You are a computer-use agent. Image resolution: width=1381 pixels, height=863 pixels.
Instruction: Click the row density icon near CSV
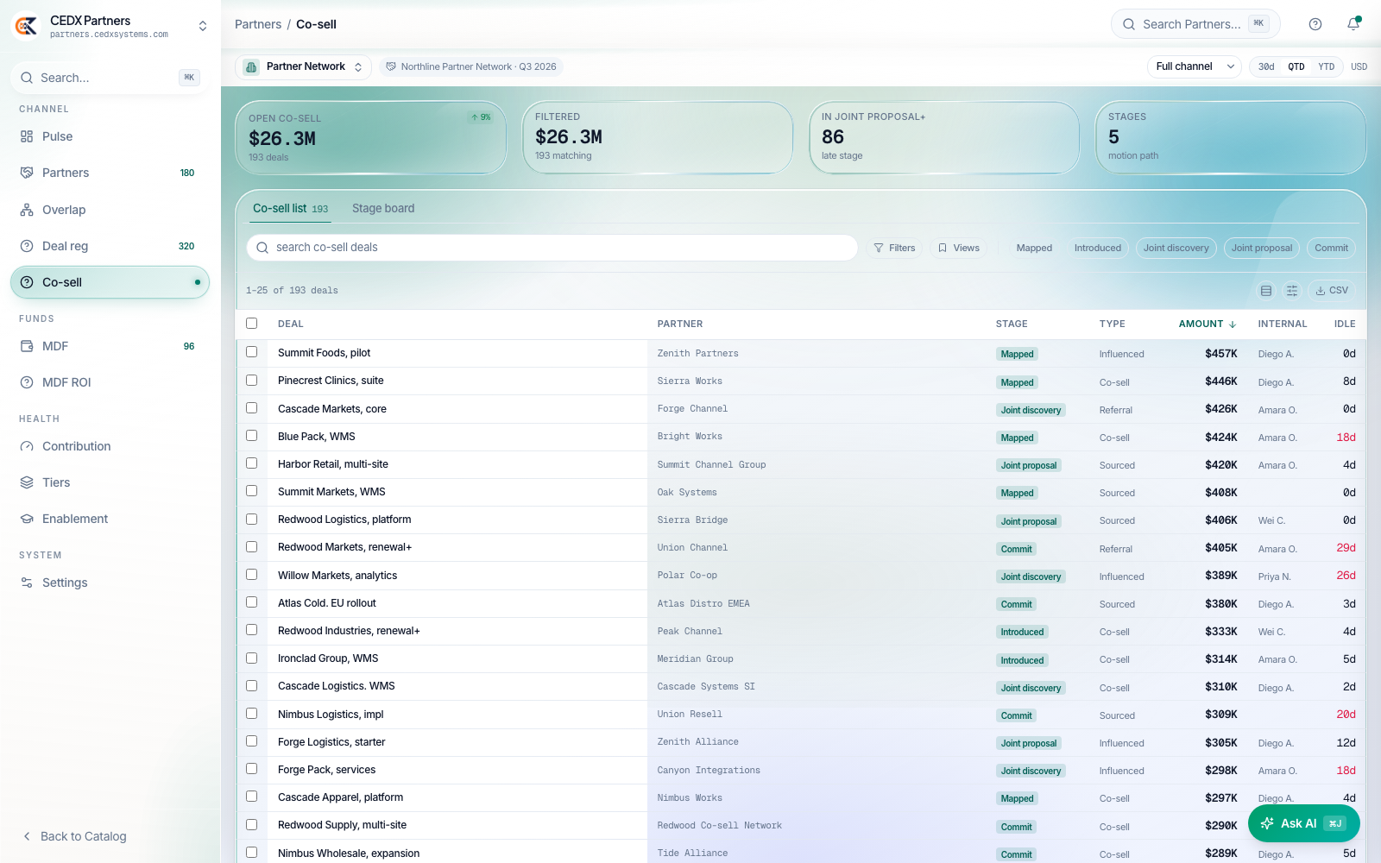[x=1266, y=291]
